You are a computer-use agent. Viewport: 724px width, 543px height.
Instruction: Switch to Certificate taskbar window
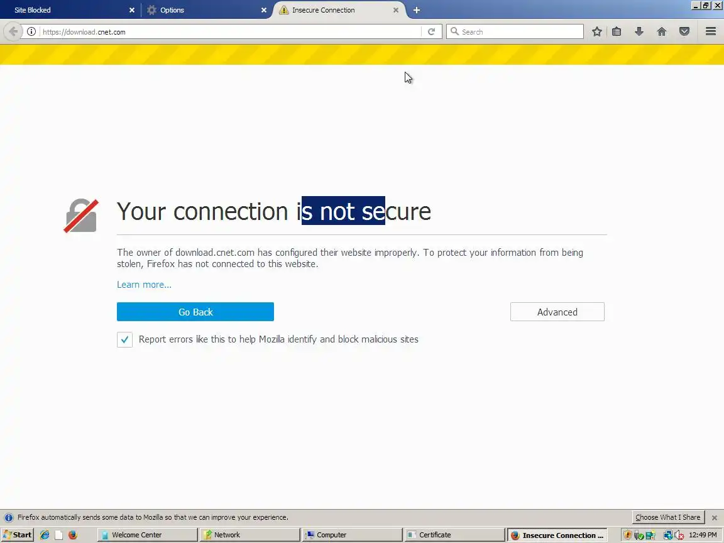point(455,535)
